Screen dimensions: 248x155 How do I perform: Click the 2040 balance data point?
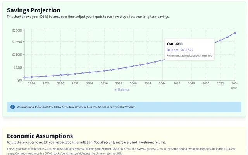coord(133,66)
